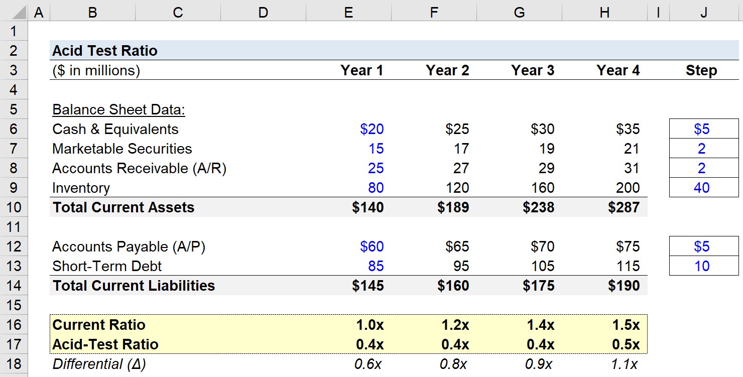This screenshot has height=377, width=743.
Task: Select Year 3 accounts payable $70
Action: 543,246
